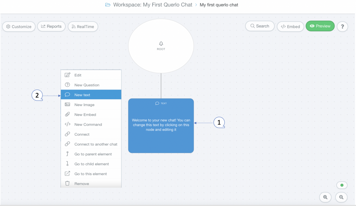The height and width of the screenshot is (206, 356).
Task: Click the up arrow Go to parent icon
Action: tap(67, 154)
